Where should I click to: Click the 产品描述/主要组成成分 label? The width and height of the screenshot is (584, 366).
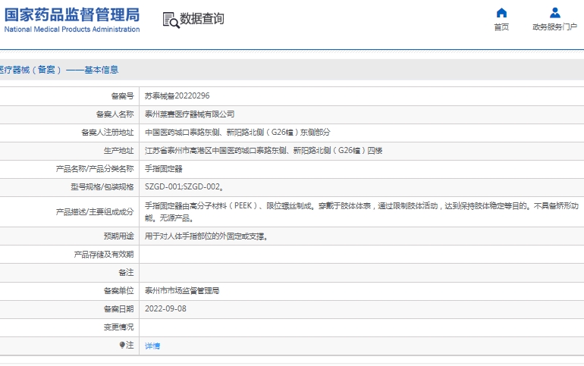(x=95, y=212)
